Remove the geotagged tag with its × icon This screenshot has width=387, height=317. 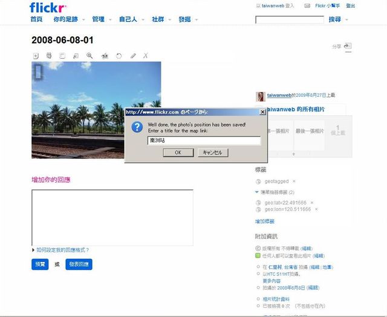(294, 181)
